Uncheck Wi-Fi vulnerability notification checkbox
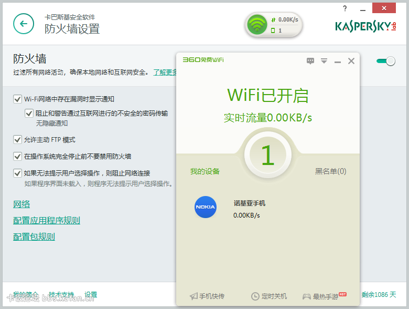The image size is (409, 309). 17,99
